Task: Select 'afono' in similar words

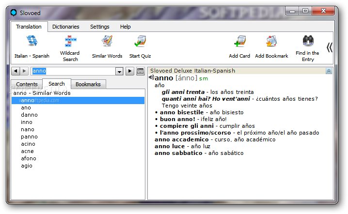Action: click(x=29, y=158)
